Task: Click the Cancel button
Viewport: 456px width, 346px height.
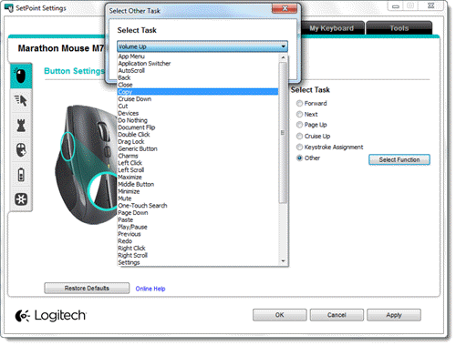Action: (x=337, y=315)
